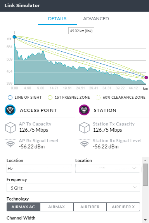Toggle the 1st Fresnel Zone legend circle

point(50,98)
